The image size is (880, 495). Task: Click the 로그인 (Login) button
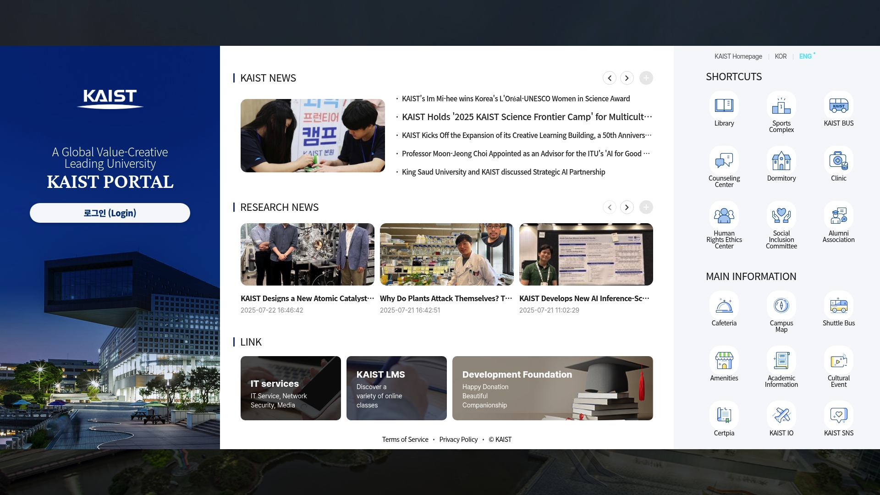110,213
